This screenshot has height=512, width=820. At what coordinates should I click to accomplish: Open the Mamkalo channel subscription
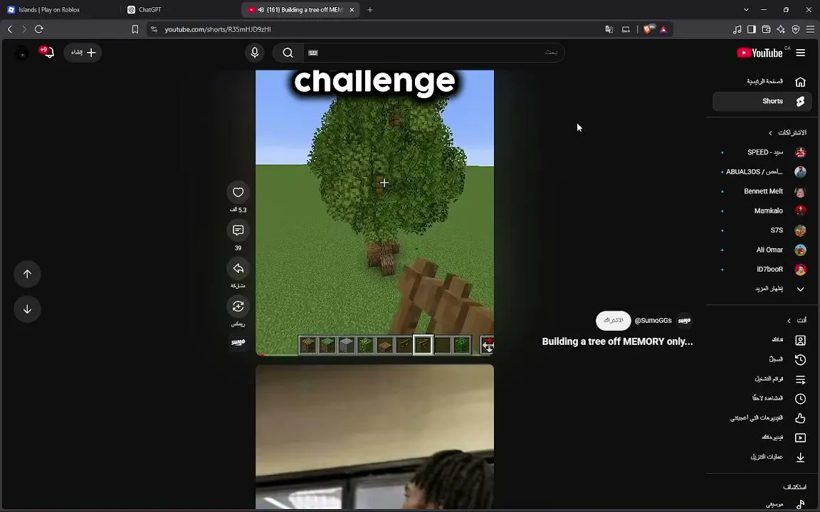point(762,211)
